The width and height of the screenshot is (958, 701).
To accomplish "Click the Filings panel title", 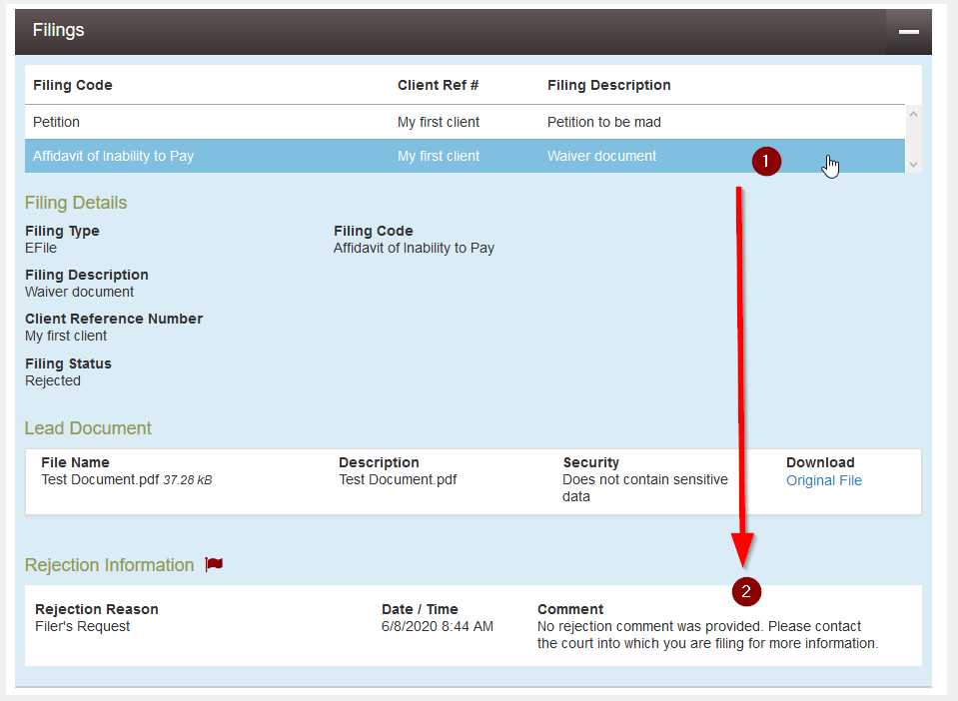I will click(x=59, y=30).
